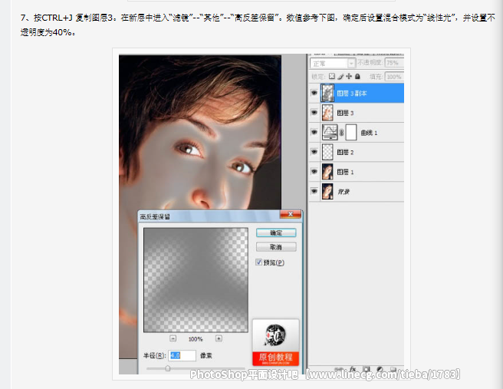Select the 图层 3 副本 layer thumbnail

[x=327, y=93]
